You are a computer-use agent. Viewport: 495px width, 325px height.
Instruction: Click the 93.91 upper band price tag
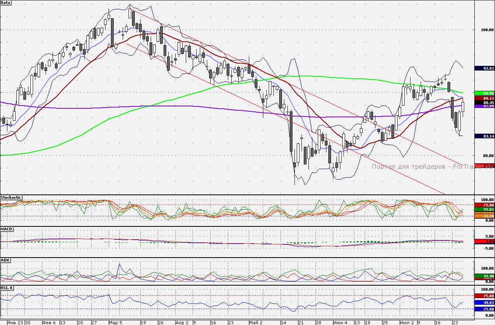485,68
